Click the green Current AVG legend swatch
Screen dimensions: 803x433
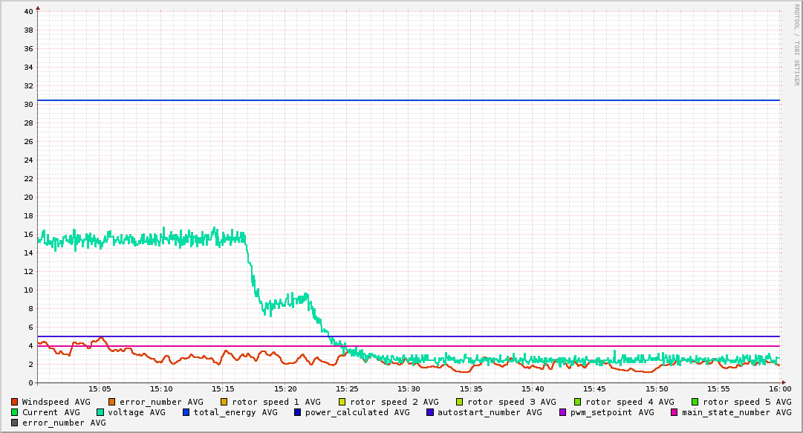15,412
